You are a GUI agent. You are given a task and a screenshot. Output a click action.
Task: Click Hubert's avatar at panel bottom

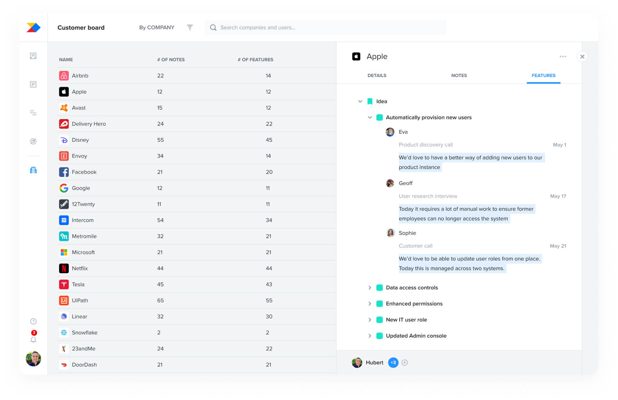(357, 363)
